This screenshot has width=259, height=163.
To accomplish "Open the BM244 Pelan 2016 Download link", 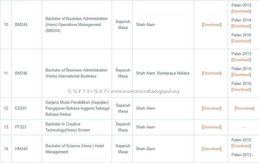I will (x=241, y=41).
